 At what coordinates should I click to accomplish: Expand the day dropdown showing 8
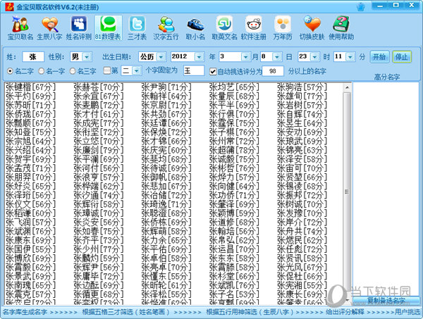(x=277, y=57)
